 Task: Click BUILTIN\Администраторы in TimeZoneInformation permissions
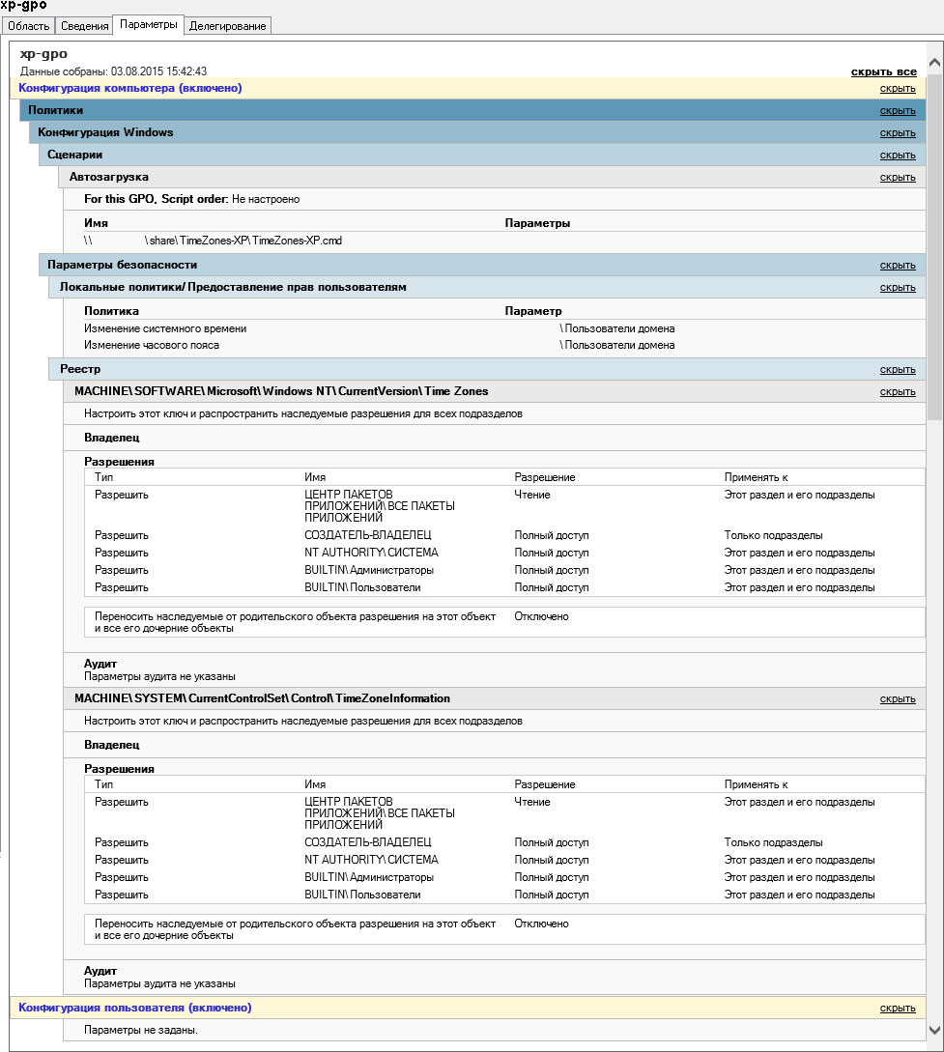point(369,877)
